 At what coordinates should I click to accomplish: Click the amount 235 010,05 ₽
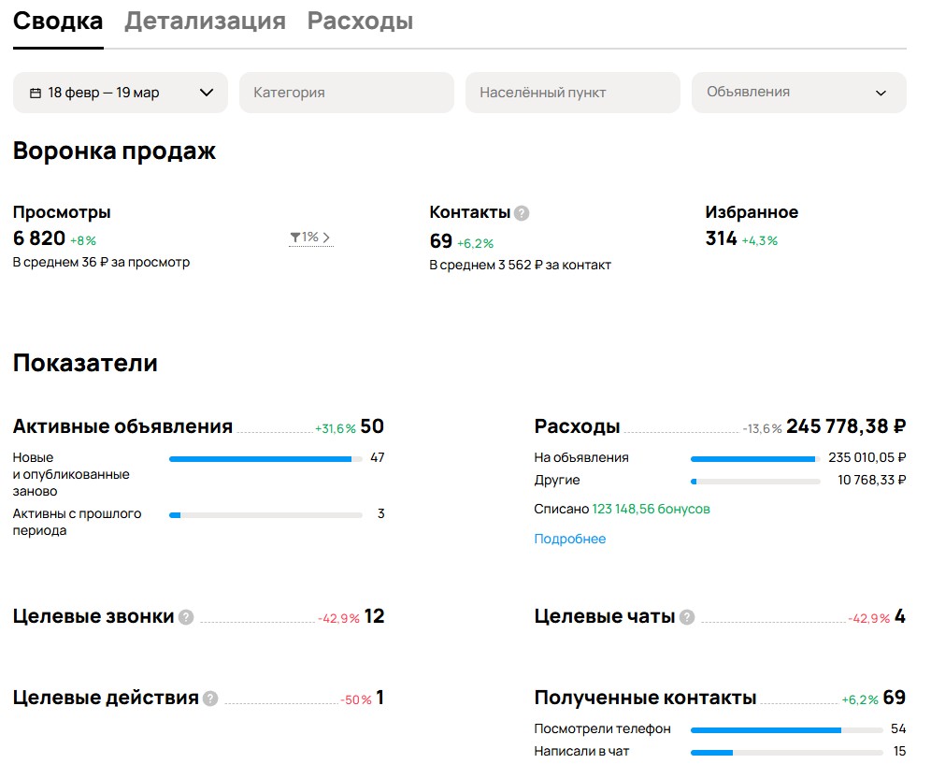[867, 458]
